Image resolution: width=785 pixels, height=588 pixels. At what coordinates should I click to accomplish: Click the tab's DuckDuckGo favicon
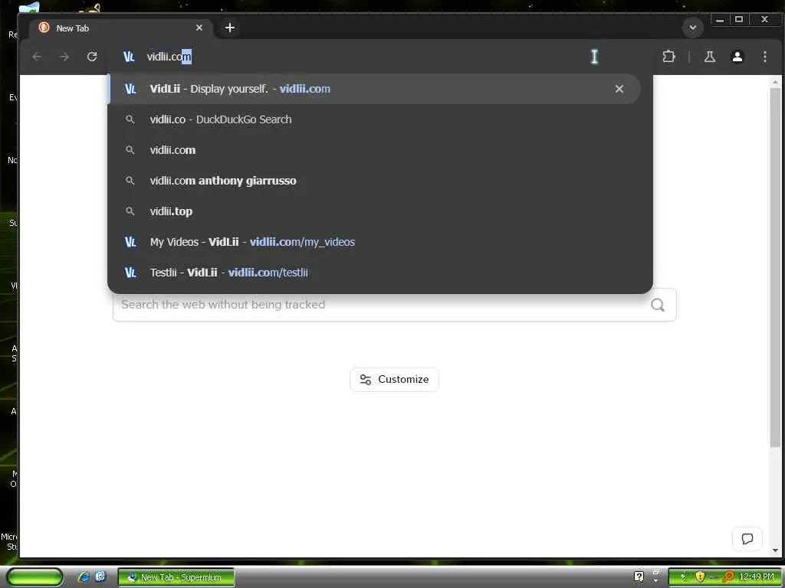(44, 28)
